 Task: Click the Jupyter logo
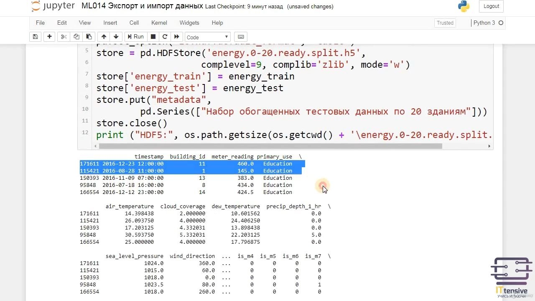[53, 6]
